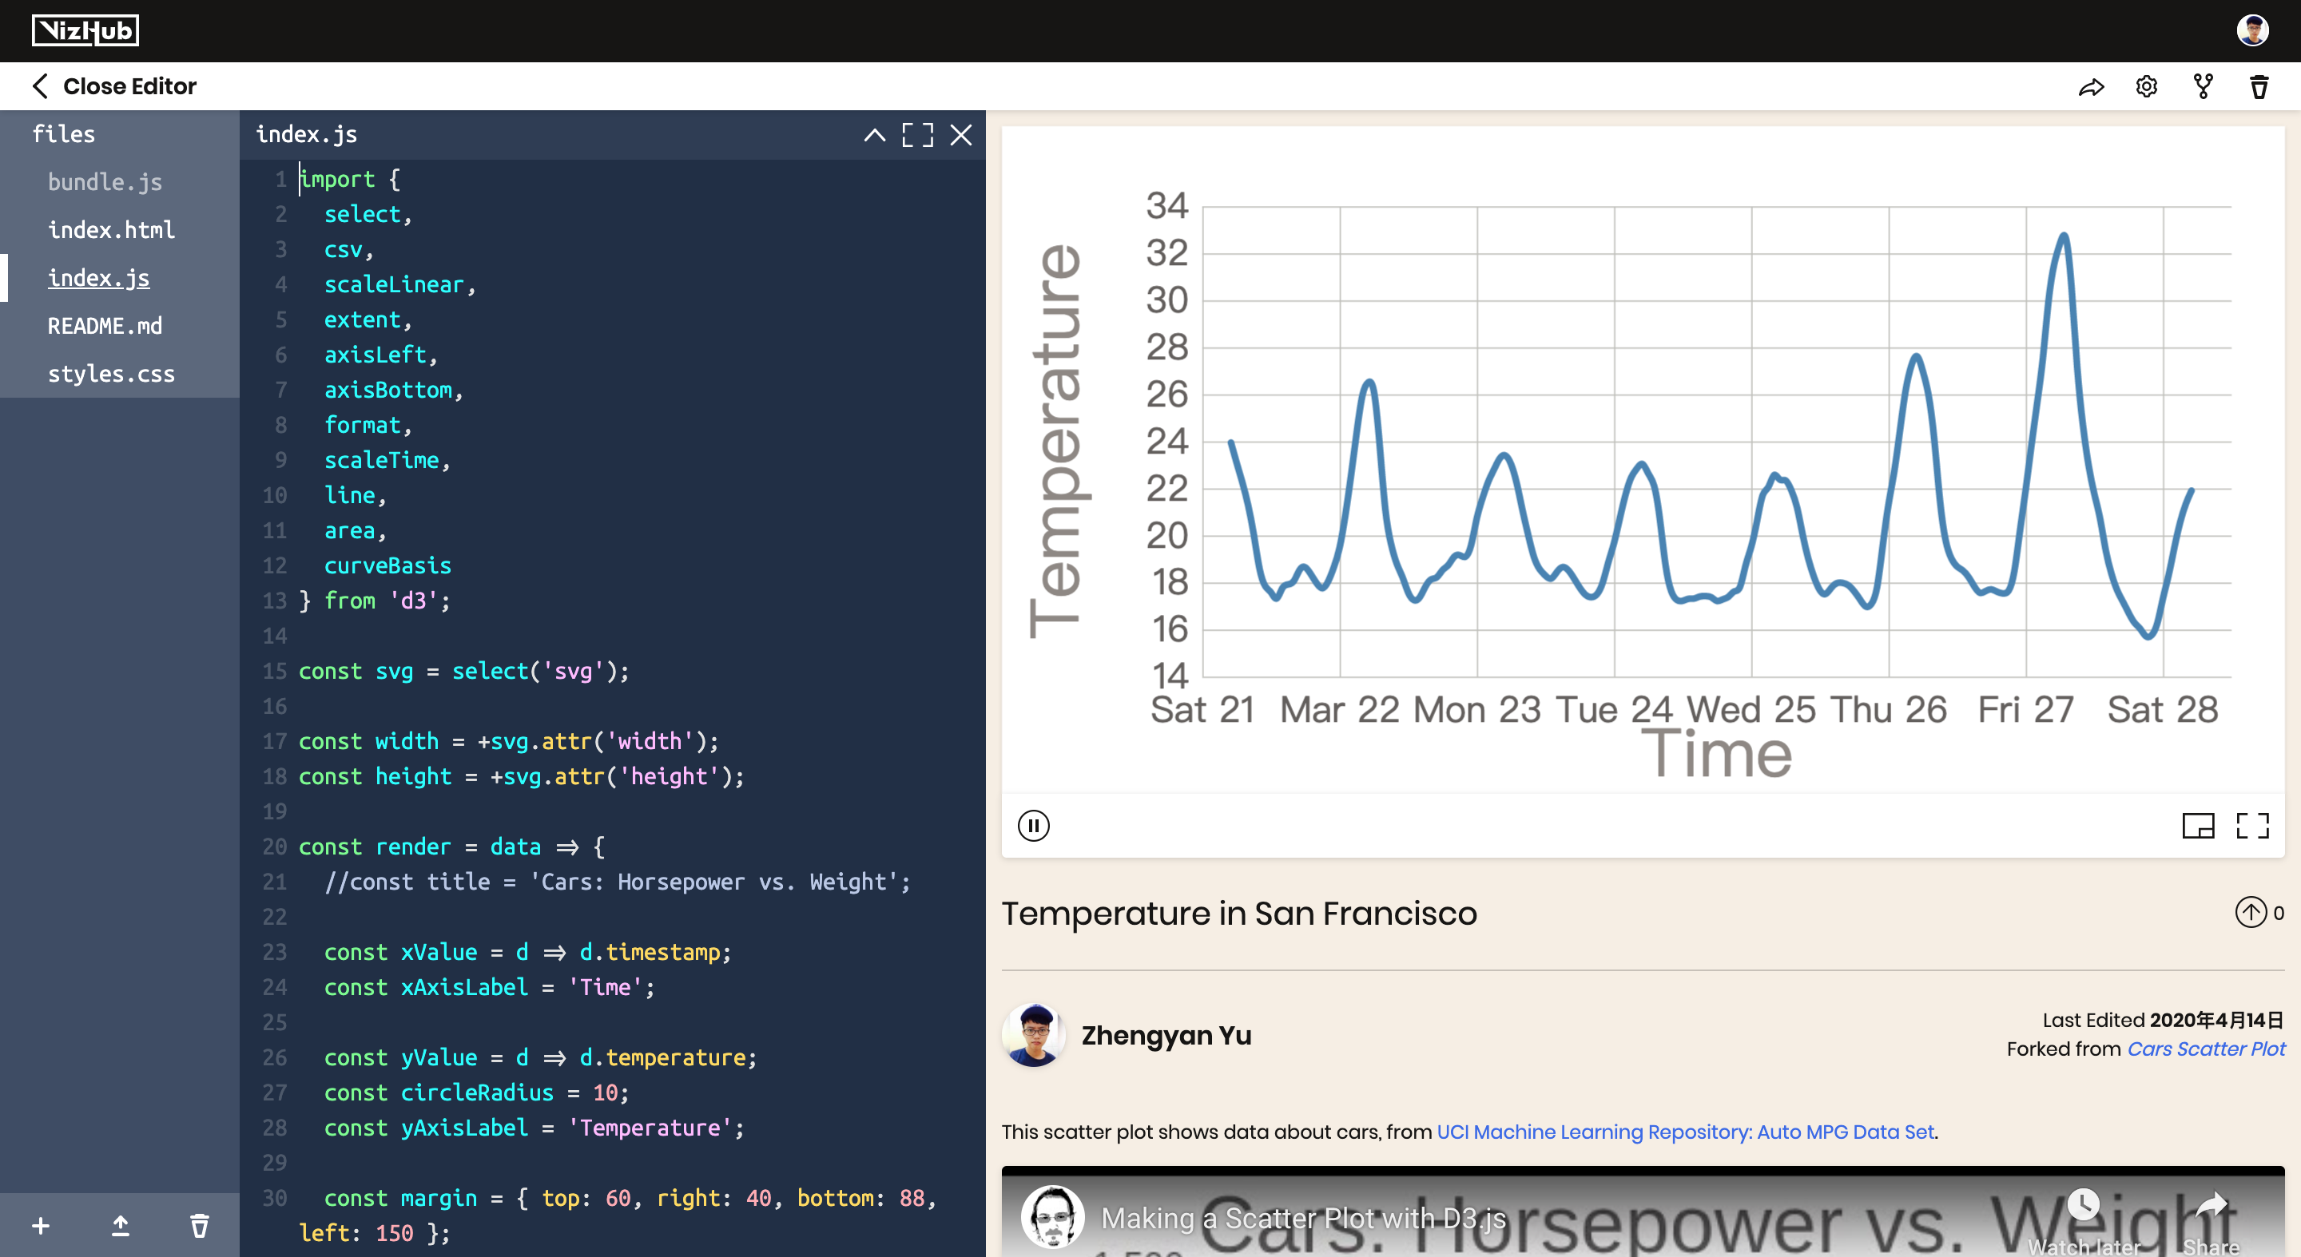Click the fork visualization icon
The image size is (2301, 1257).
(2203, 86)
